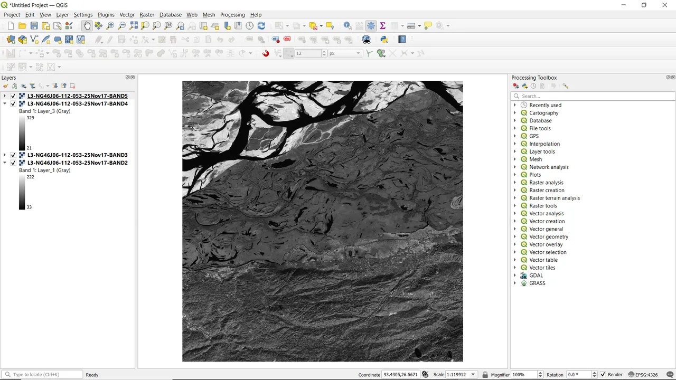Open the Plugins menu
Viewport: 676px width, 380px height.
(106, 15)
